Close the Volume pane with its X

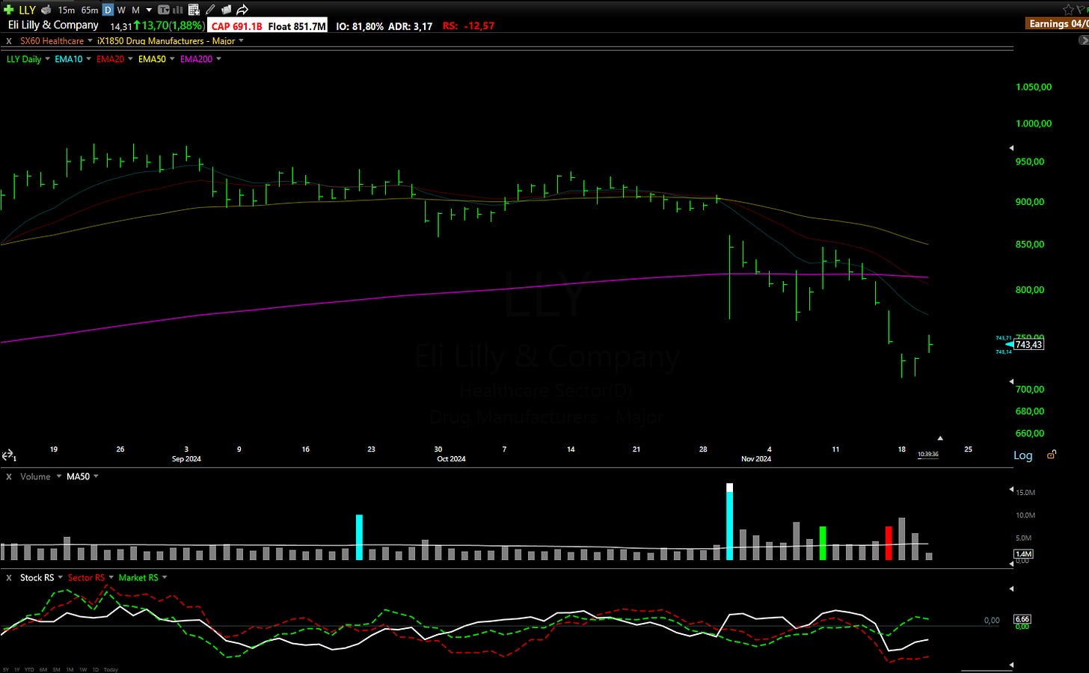[x=9, y=476]
